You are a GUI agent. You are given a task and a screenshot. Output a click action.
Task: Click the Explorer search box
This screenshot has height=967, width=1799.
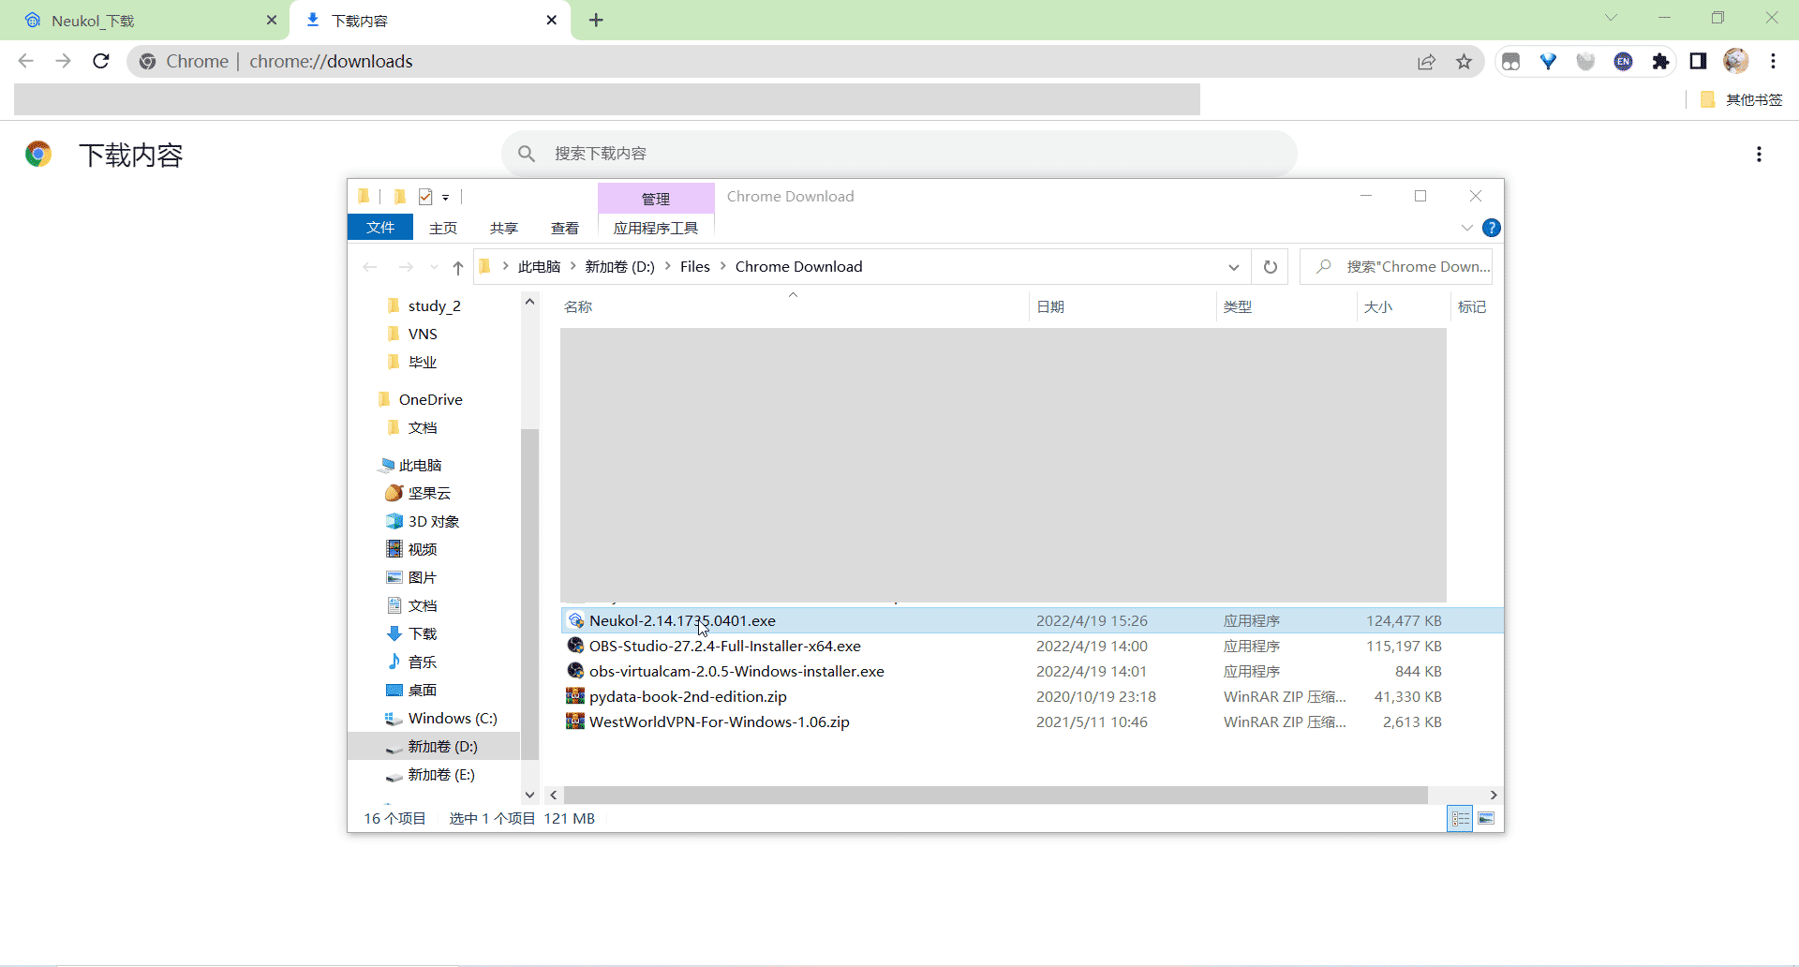point(1396,267)
